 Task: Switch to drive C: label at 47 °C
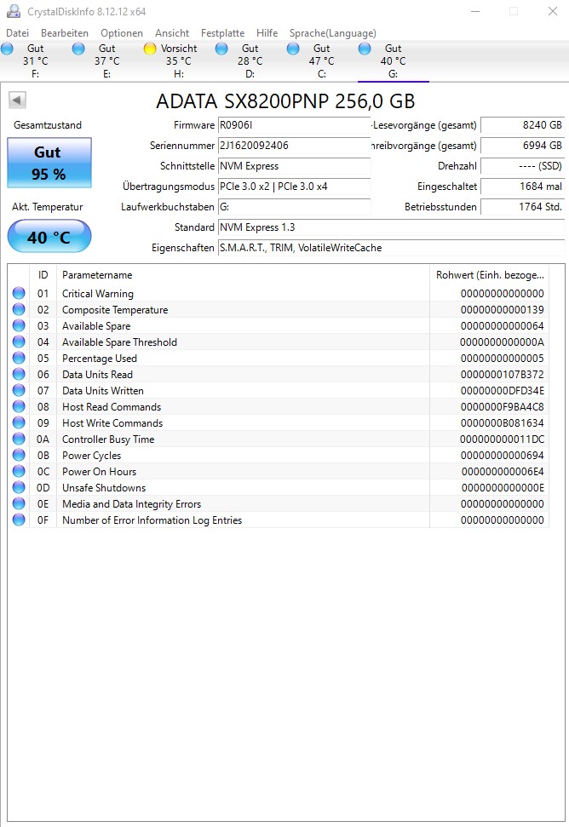tap(322, 61)
